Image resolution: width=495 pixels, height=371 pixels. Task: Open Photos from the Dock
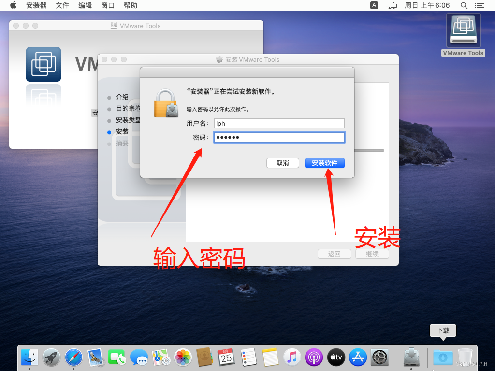pos(183,357)
